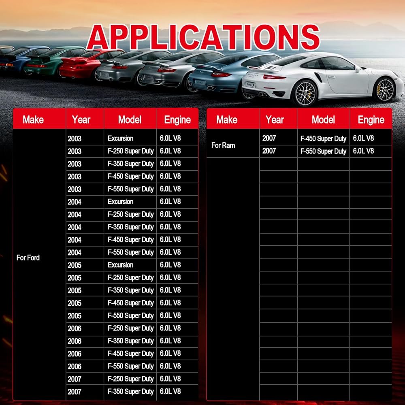Select the 2004 year beside Excursion

[75, 202]
